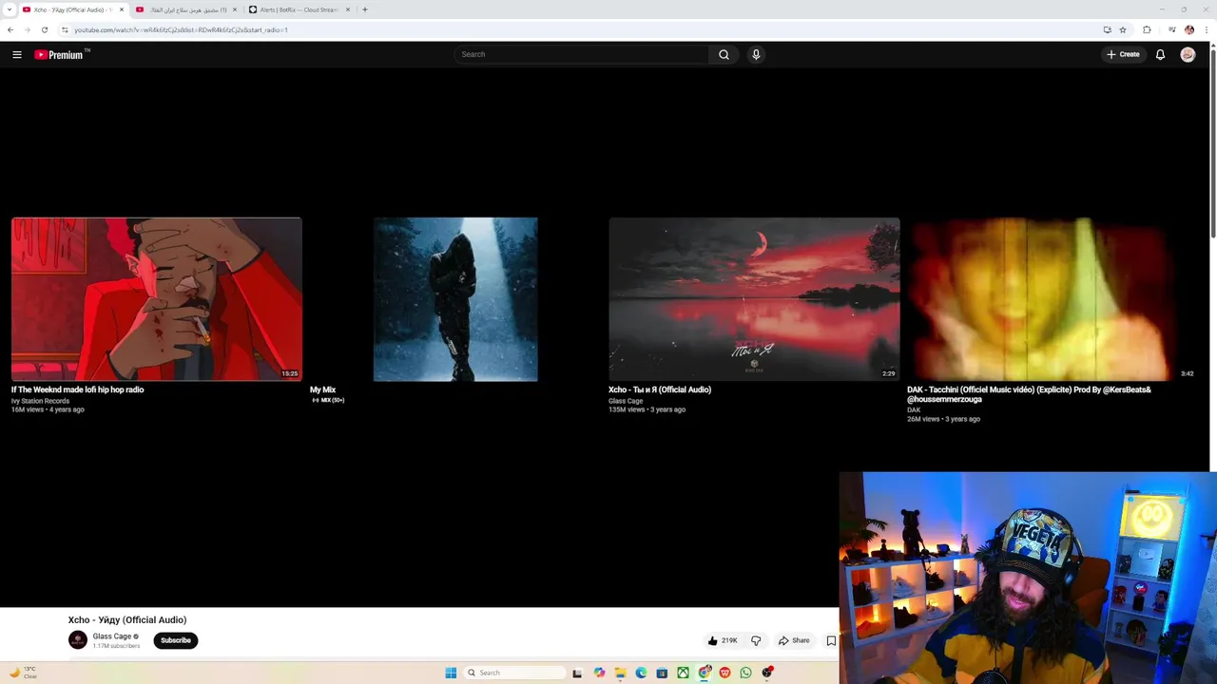The height and width of the screenshot is (684, 1217).
Task: Click 'Xcho - Уйду (Official Audio)' video title
Action: point(127,620)
